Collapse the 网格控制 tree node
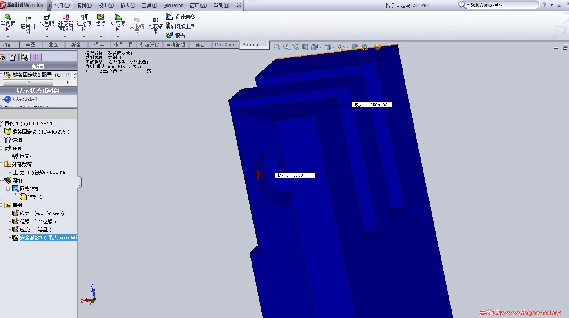The image size is (569, 318). pos(8,189)
